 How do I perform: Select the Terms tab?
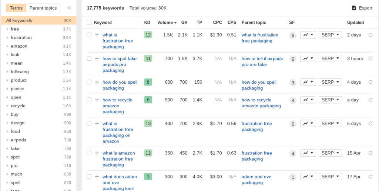pyautogui.click(x=16, y=8)
